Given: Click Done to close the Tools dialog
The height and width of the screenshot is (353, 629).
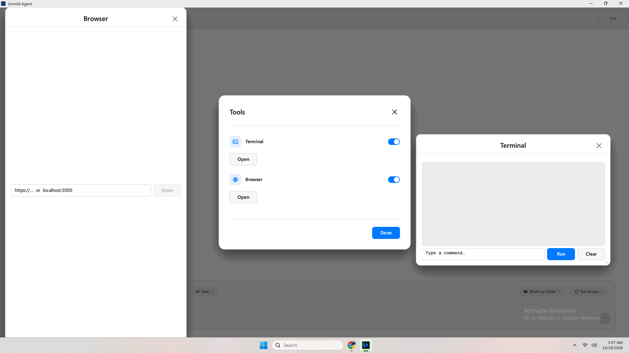Looking at the screenshot, I should (x=386, y=233).
